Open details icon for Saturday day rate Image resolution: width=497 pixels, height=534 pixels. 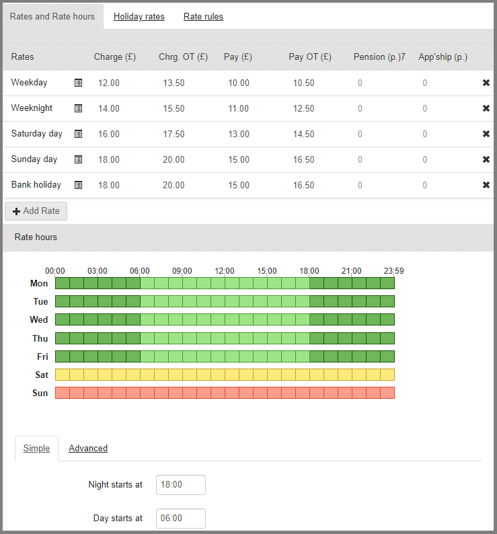click(x=78, y=134)
